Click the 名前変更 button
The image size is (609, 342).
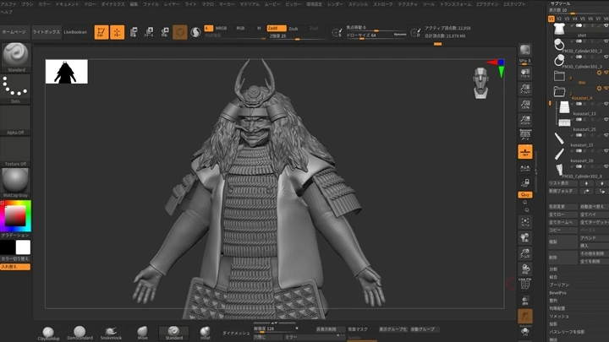point(562,207)
